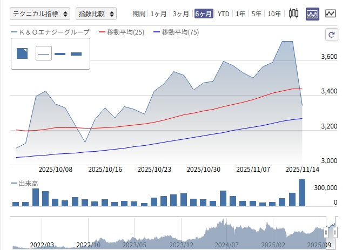Set chart period to YTD

coord(223,14)
